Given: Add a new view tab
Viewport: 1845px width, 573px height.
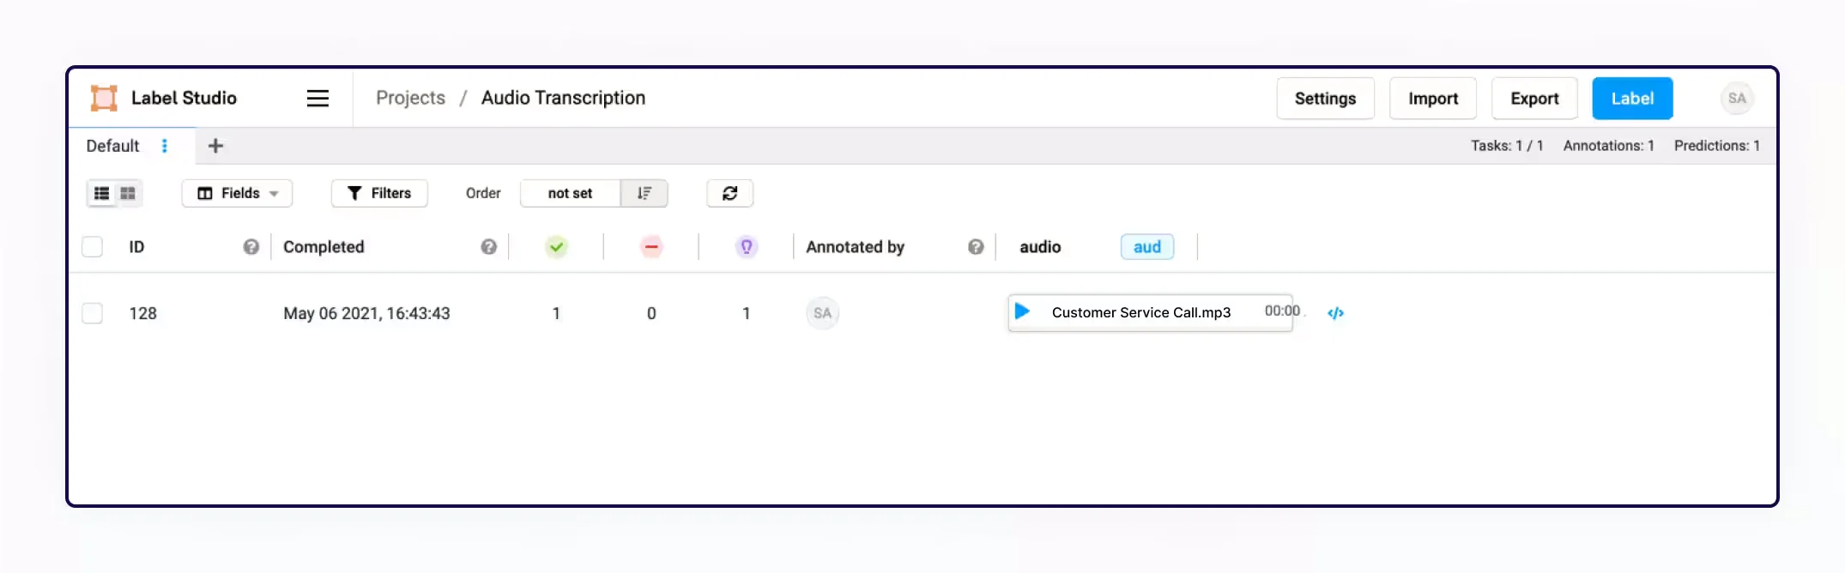Looking at the screenshot, I should 215,146.
